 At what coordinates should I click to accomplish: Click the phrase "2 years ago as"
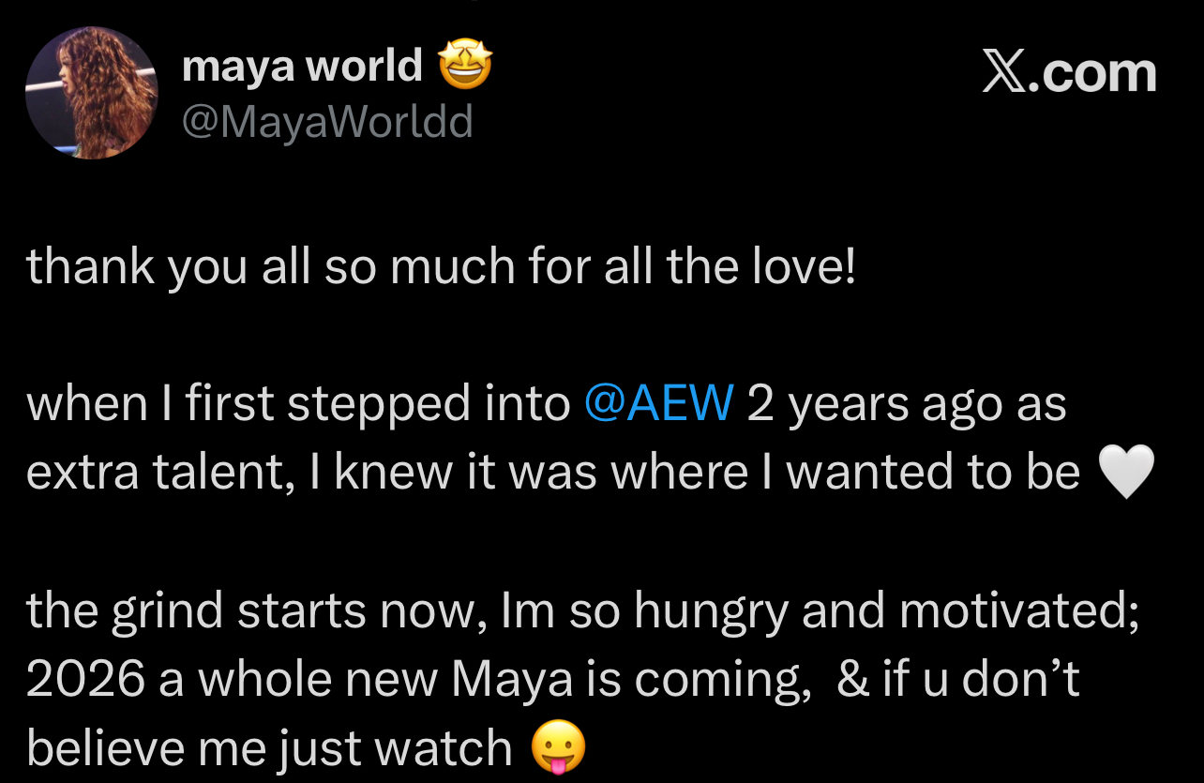[x=907, y=404]
